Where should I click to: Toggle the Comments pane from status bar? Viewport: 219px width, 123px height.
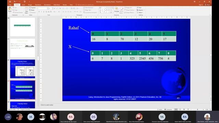[168, 109]
